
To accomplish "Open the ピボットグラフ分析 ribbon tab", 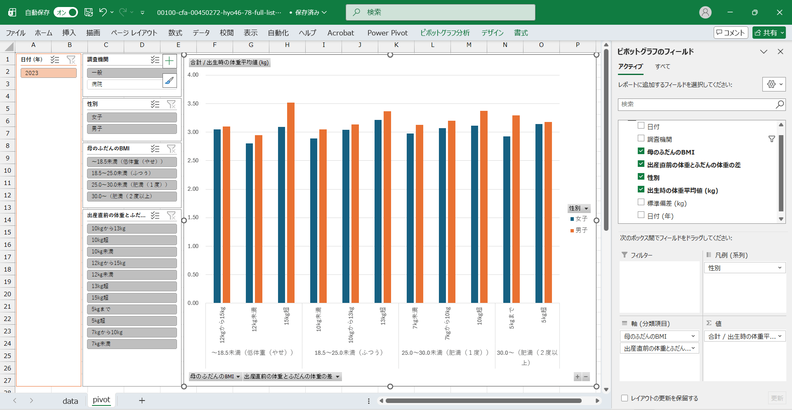I will [445, 33].
